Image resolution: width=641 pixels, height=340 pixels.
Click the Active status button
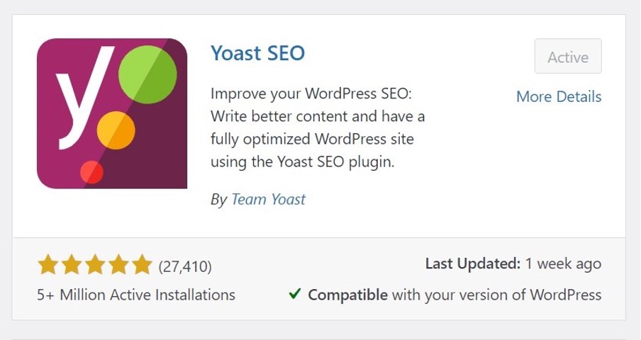coord(568,57)
